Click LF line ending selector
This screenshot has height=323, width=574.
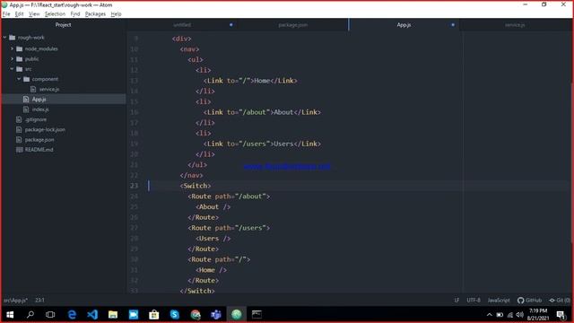tap(457, 301)
